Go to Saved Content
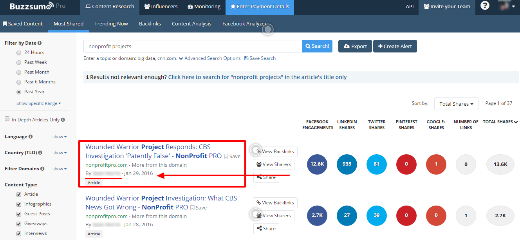Screen dimensions: 520x240 [23, 23]
